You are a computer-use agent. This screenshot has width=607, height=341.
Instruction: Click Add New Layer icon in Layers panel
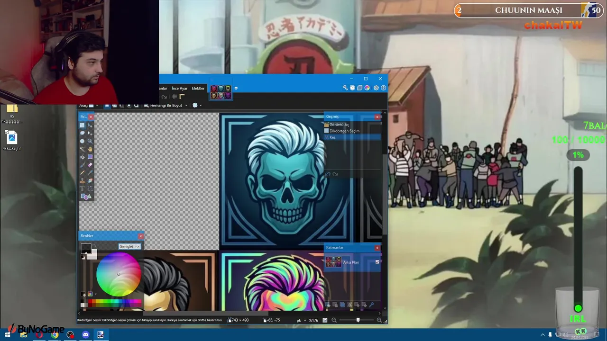tap(328, 305)
